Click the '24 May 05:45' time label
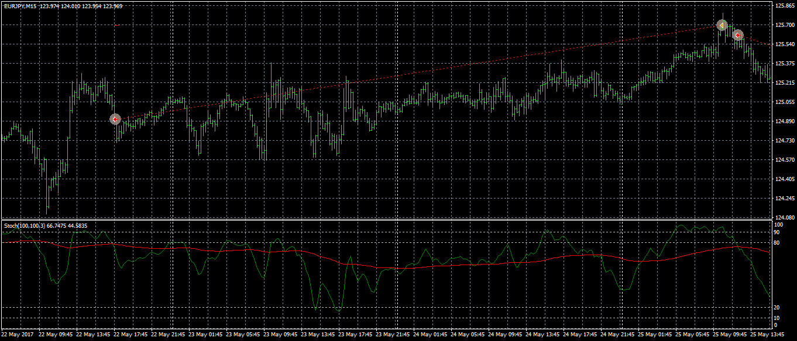Screen dimensions: 797x341 coord(468,335)
